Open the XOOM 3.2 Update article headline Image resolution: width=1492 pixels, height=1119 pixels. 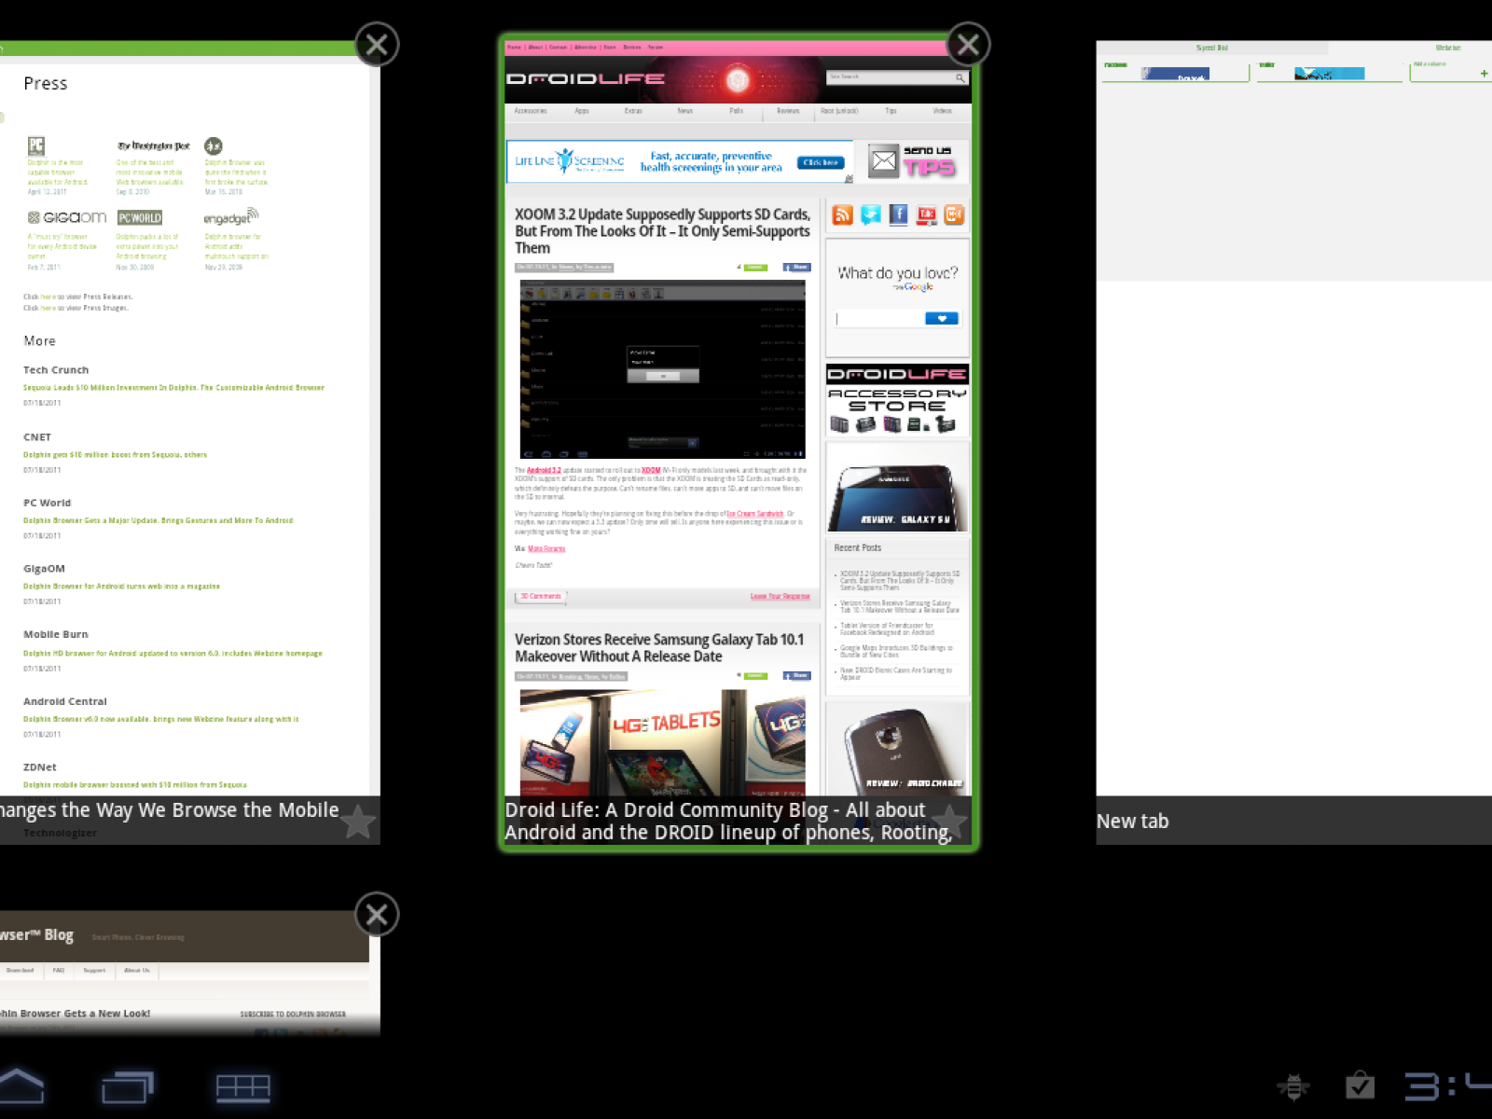pyautogui.click(x=662, y=230)
